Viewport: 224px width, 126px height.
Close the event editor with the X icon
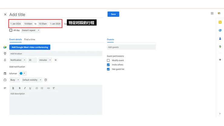[x=5, y=15]
